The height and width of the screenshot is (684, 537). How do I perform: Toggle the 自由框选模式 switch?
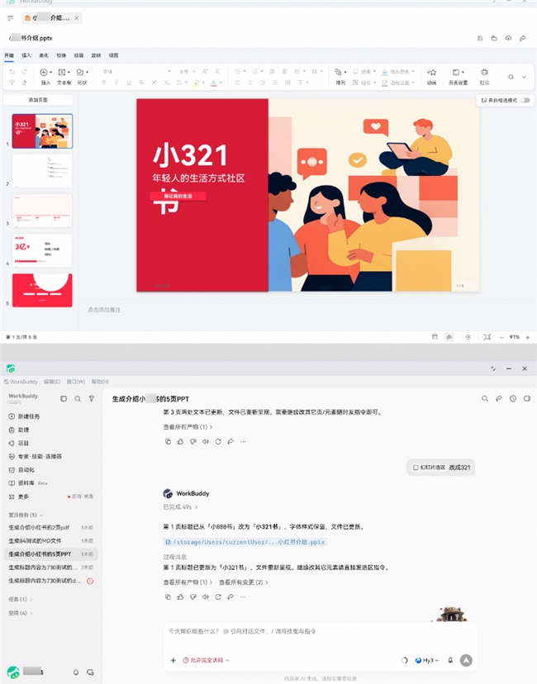(x=525, y=100)
